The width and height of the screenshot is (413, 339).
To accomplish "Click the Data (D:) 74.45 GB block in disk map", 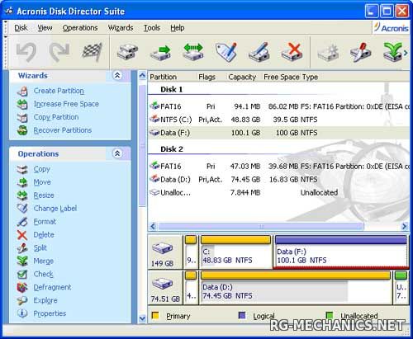I will [x=296, y=288].
